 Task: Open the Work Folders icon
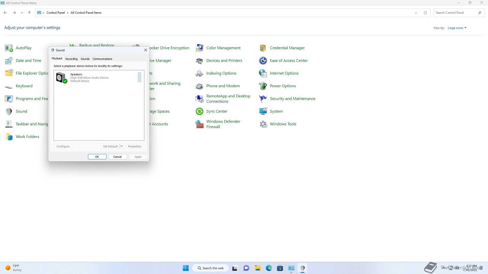click(x=9, y=137)
